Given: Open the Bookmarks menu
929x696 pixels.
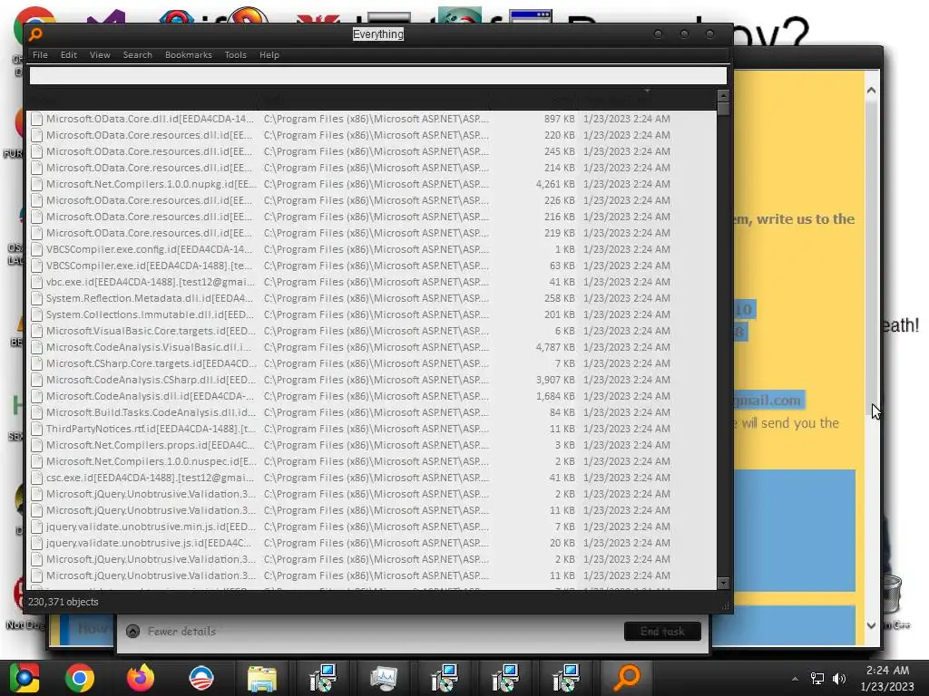Looking at the screenshot, I should pyautogui.click(x=189, y=55).
